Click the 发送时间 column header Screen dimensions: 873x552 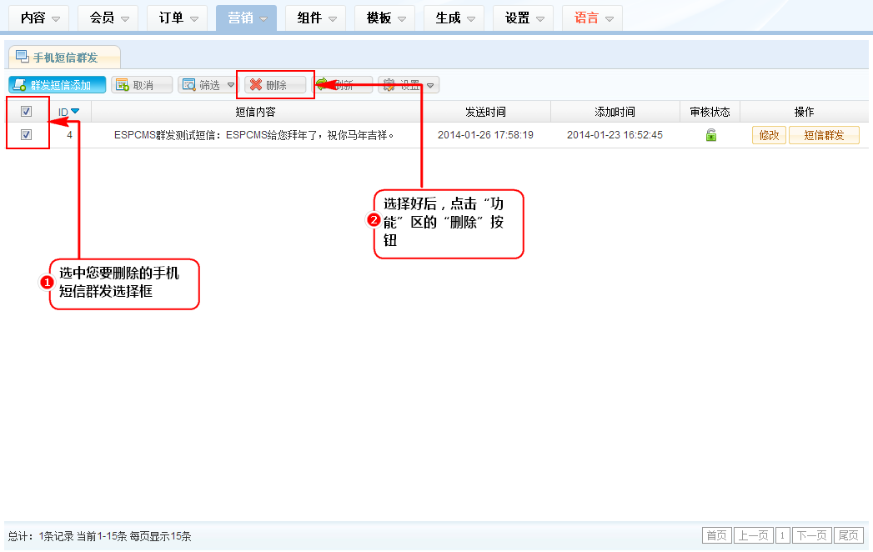[485, 112]
